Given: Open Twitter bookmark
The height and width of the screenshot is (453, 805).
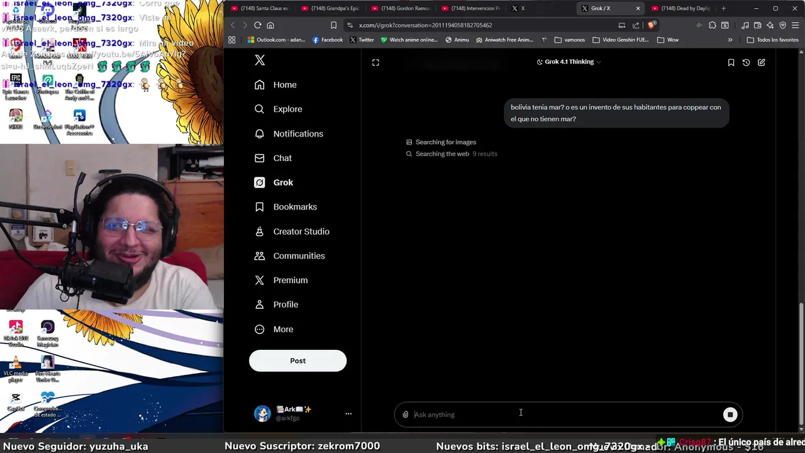Looking at the screenshot, I should pos(362,40).
